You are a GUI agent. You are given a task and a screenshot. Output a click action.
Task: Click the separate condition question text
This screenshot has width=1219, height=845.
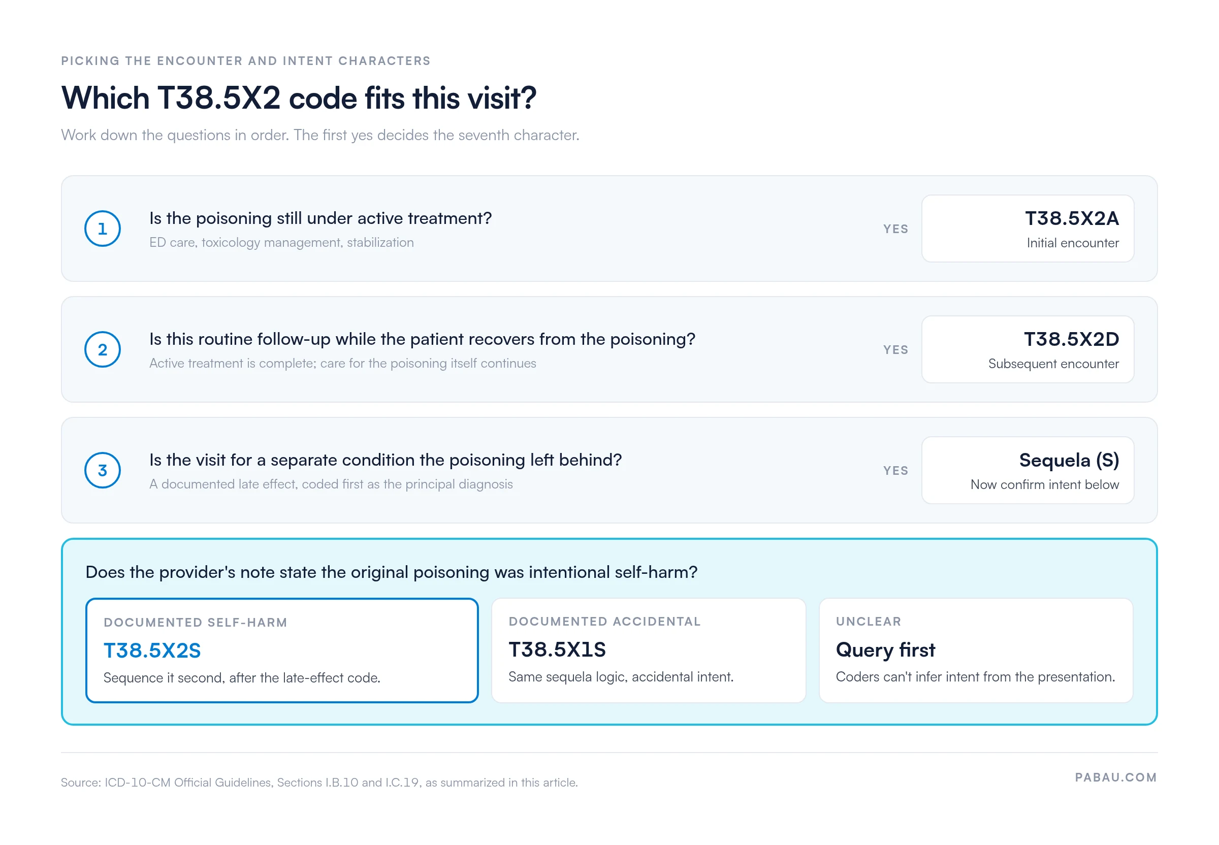pyautogui.click(x=386, y=460)
